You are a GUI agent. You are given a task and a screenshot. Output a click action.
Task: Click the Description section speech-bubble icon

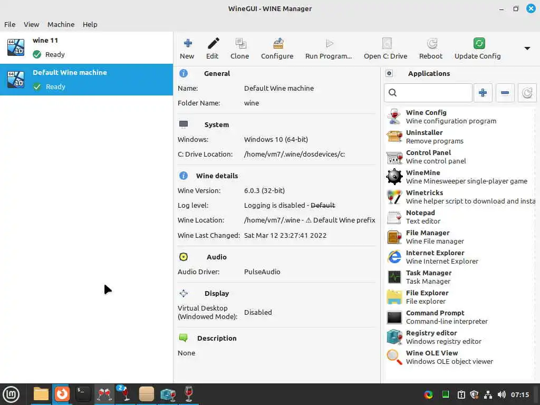click(x=184, y=338)
